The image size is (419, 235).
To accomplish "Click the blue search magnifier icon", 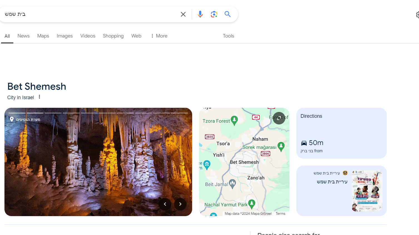I will pyautogui.click(x=227, y=14).
